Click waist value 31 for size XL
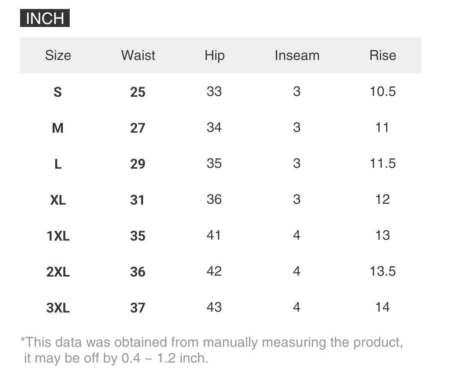This screenshot has width=462, height=372. point(138,199)
